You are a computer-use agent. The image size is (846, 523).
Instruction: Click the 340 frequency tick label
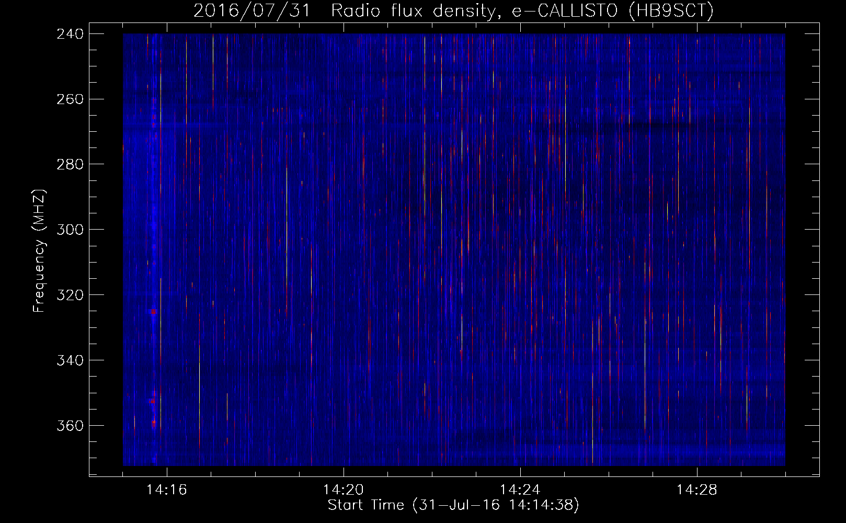(70, 360)
